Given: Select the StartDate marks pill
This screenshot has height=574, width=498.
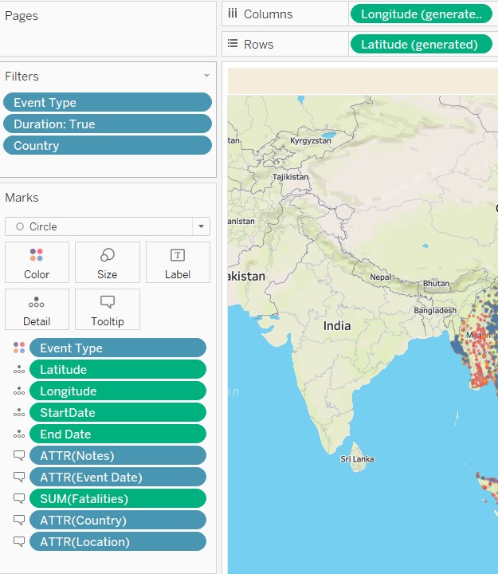Looking at the screenshot, I should [x=117, y=413].
